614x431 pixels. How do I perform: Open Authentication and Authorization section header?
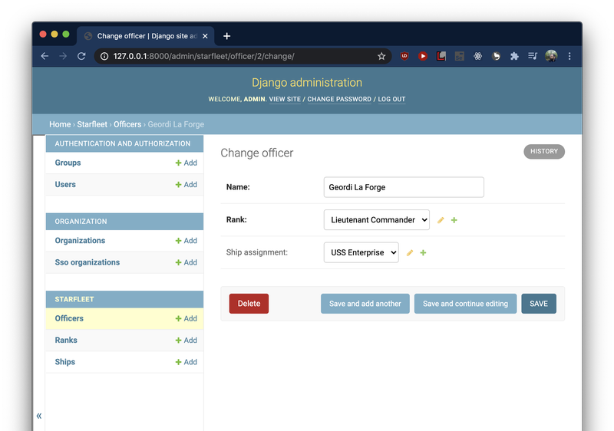(123, 143)
